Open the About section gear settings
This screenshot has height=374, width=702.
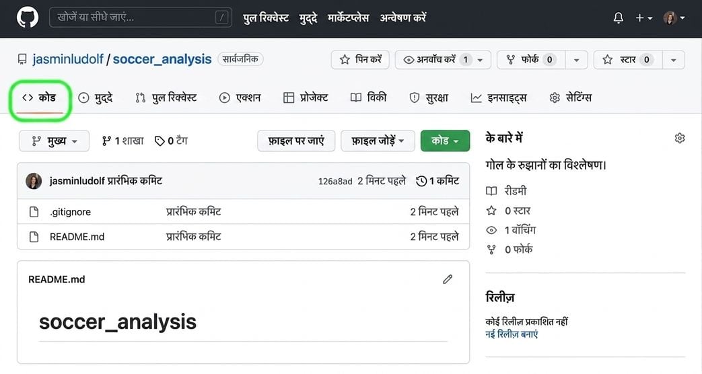680,139
